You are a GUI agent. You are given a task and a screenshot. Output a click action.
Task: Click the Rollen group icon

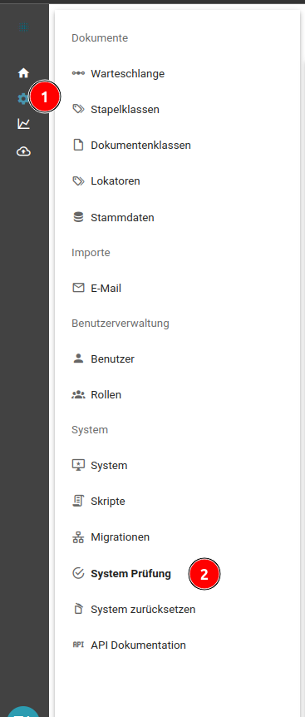(x=78, y=394)
